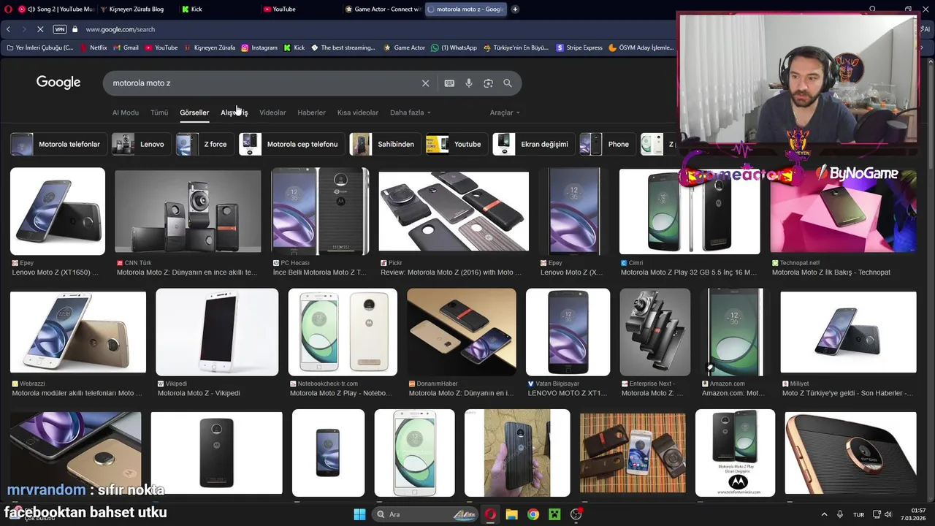
Task: Start voice search with the microphone icon
Action: 469,83
